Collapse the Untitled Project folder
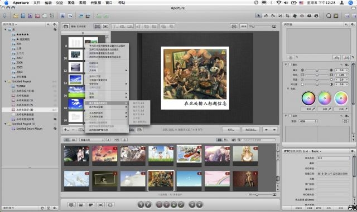 point(5,81)
